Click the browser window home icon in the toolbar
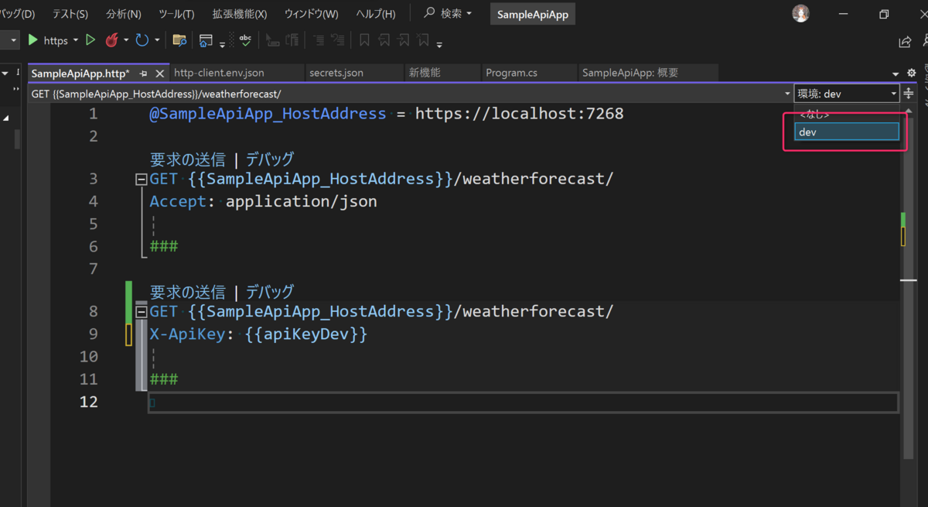The image size is (928, 507). click(206, 40)
